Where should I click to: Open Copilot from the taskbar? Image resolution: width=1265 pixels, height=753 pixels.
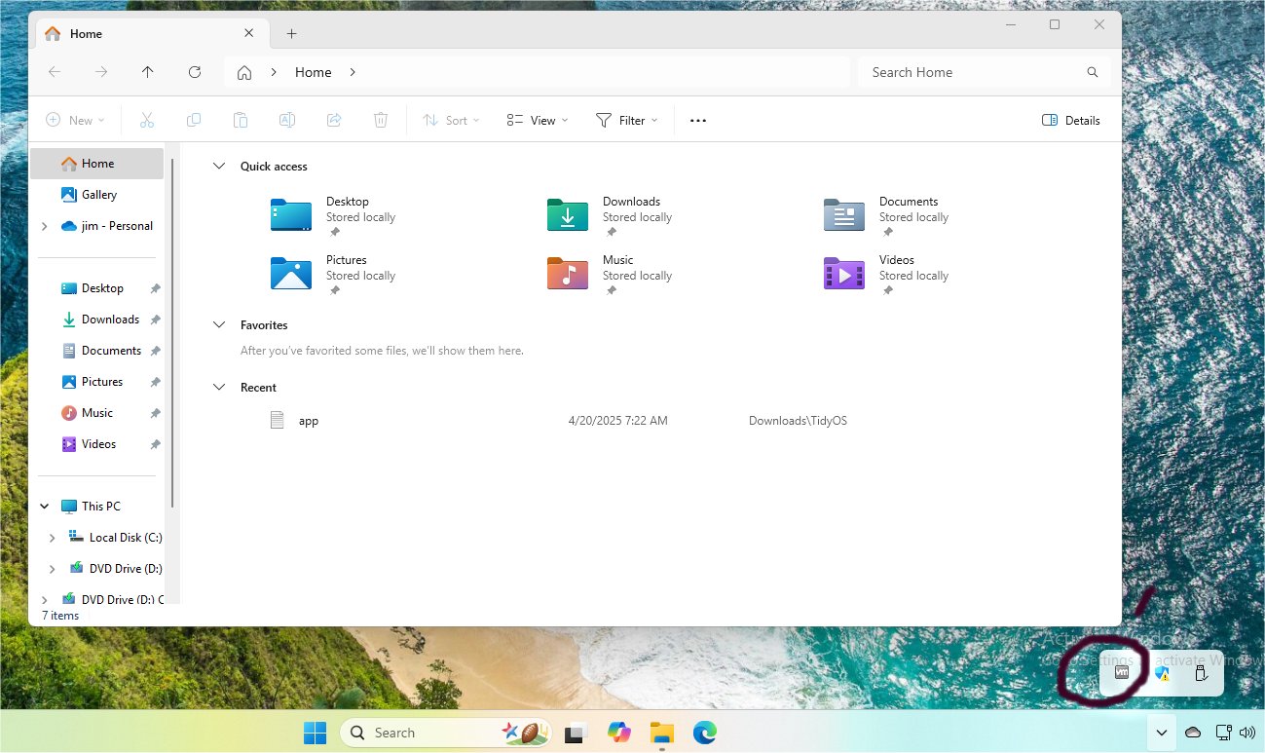(x=619, y=733)
